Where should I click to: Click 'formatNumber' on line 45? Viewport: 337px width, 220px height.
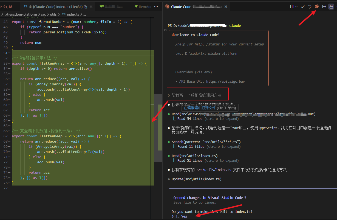(52, 22)
